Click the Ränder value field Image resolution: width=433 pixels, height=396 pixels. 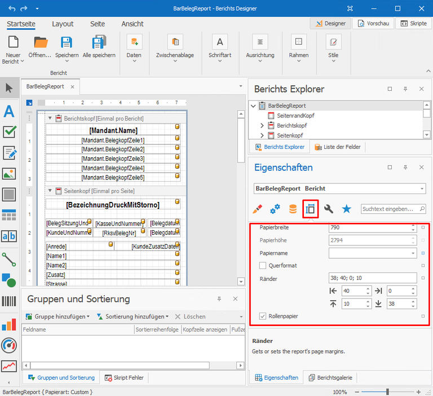click(373, 278)
